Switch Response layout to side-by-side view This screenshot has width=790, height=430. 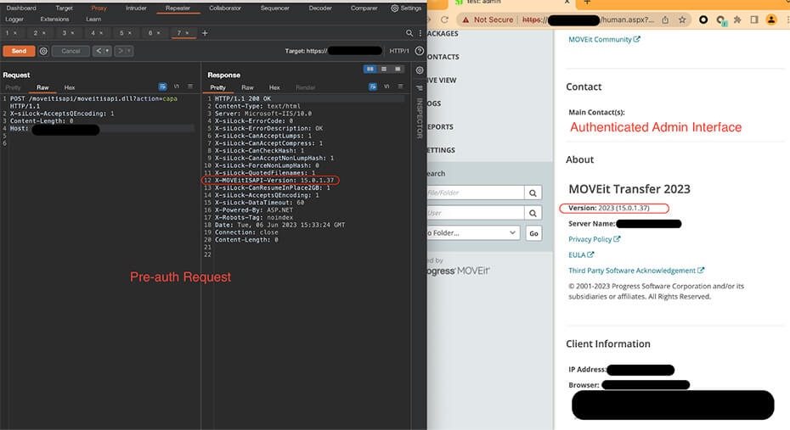(370, 69)
